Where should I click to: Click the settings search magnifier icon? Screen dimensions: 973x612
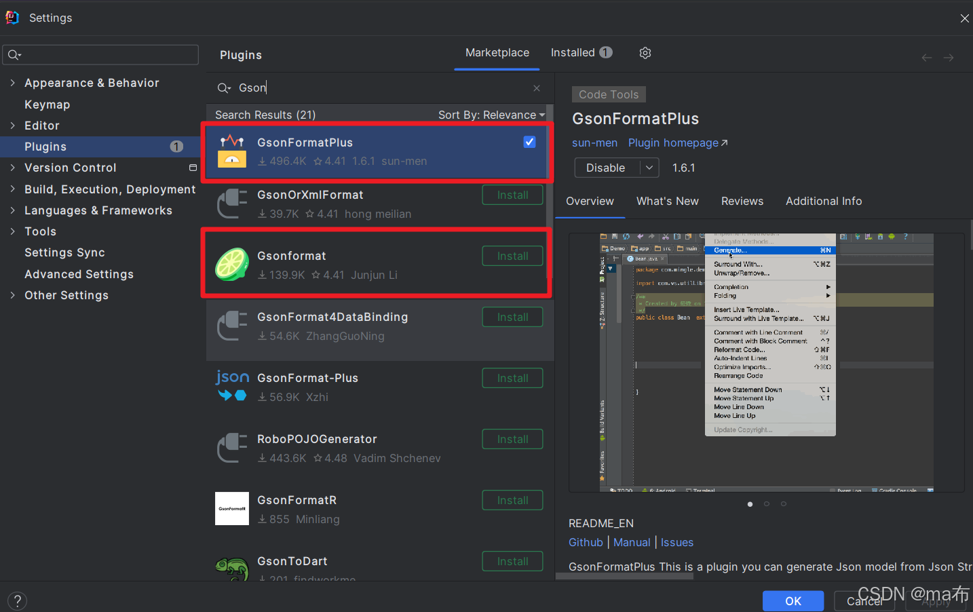pyautogui.click(x=14, y=55)
